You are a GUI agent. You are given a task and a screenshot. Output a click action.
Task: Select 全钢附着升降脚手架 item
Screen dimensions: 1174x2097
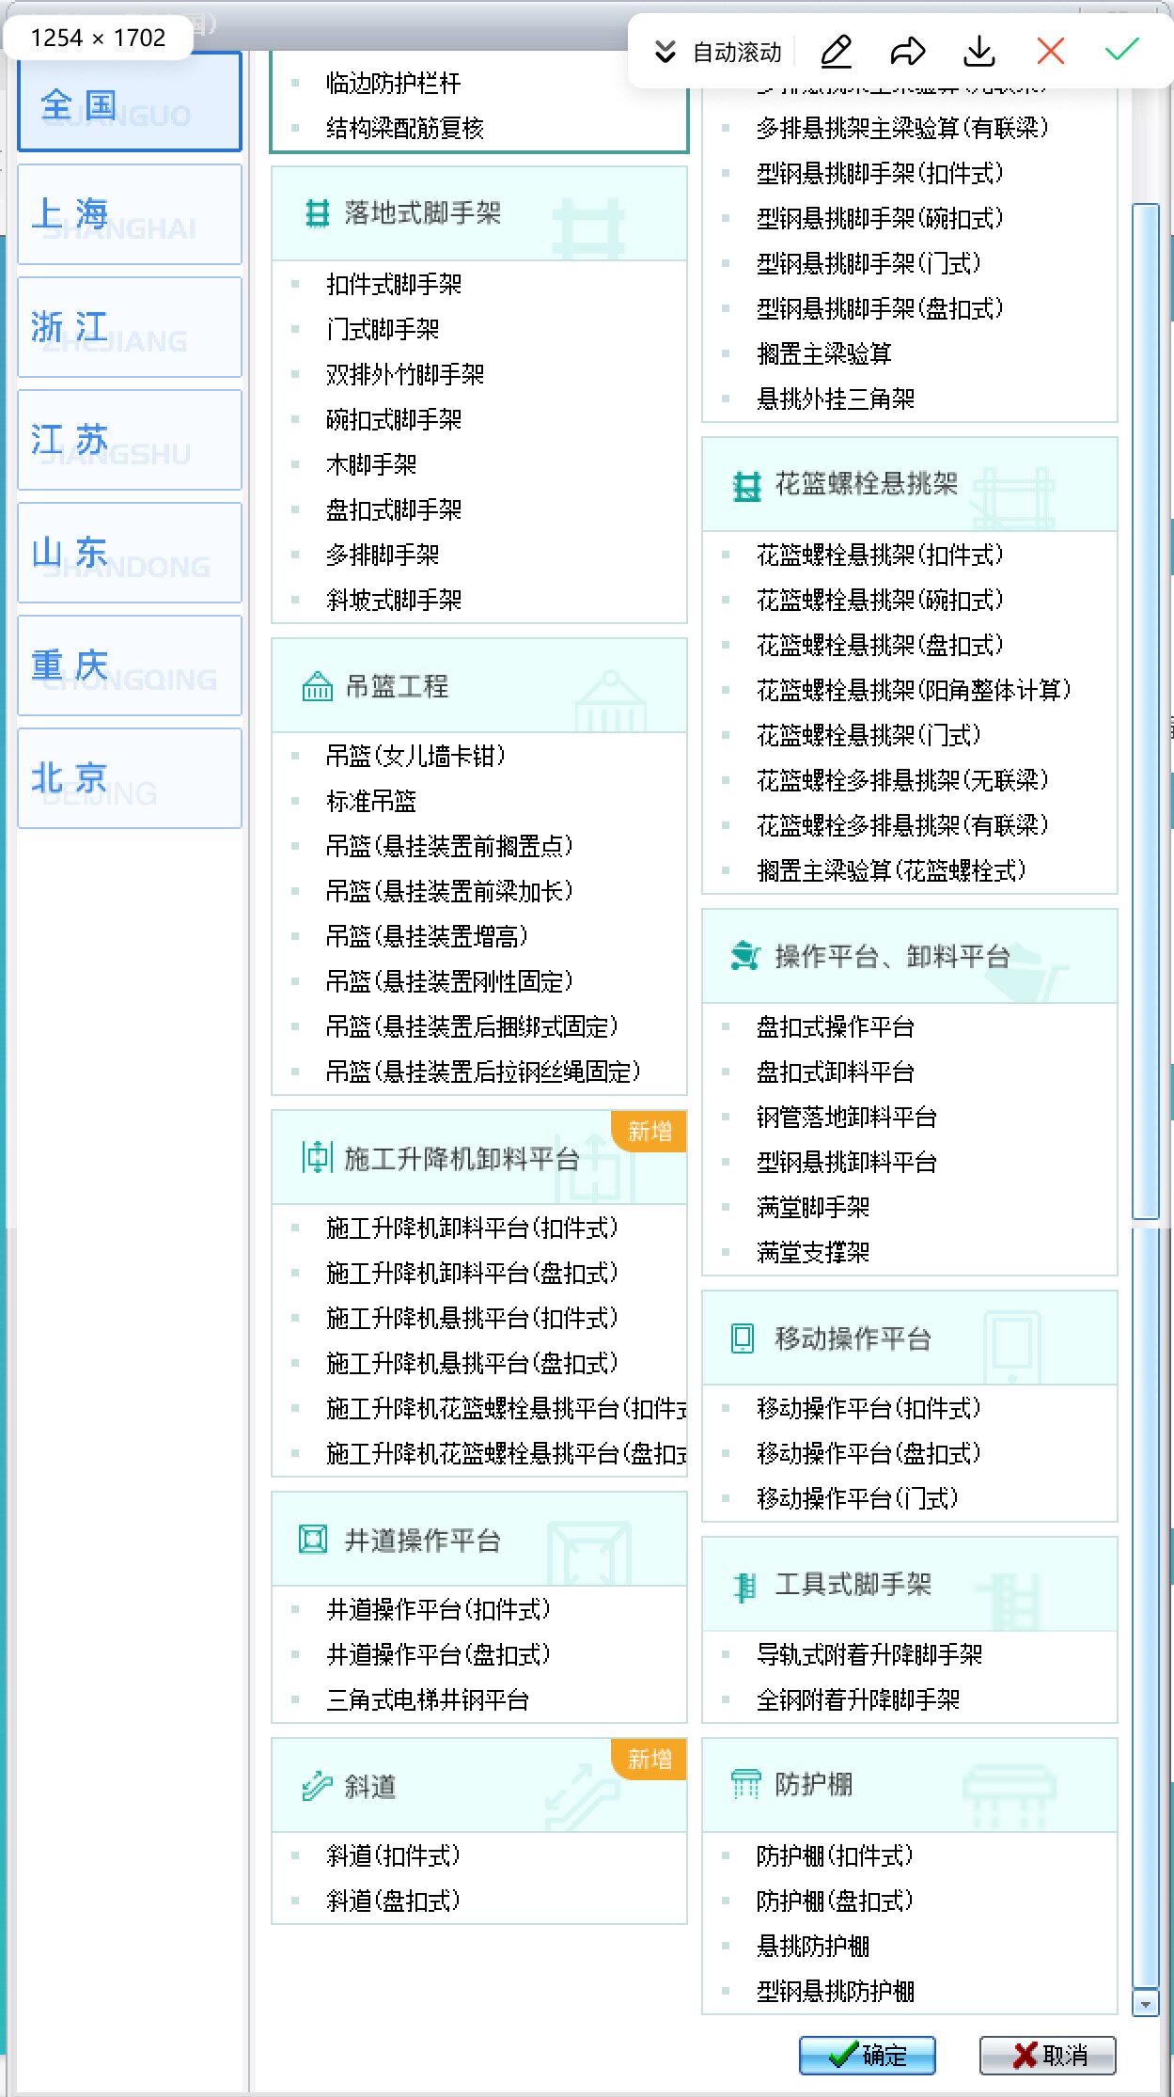pos(858,1700)
